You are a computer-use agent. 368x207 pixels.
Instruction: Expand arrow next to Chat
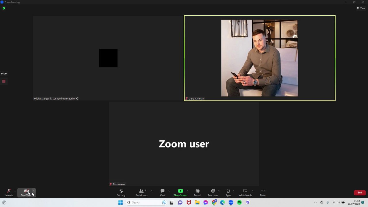pyautogui.click(x=169, y=191)
